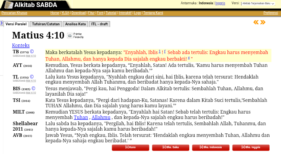The image size is (281, 154).
Task: Click cross-reference g in TB verse
Action: pyautogui.click(x=189, y=58)
